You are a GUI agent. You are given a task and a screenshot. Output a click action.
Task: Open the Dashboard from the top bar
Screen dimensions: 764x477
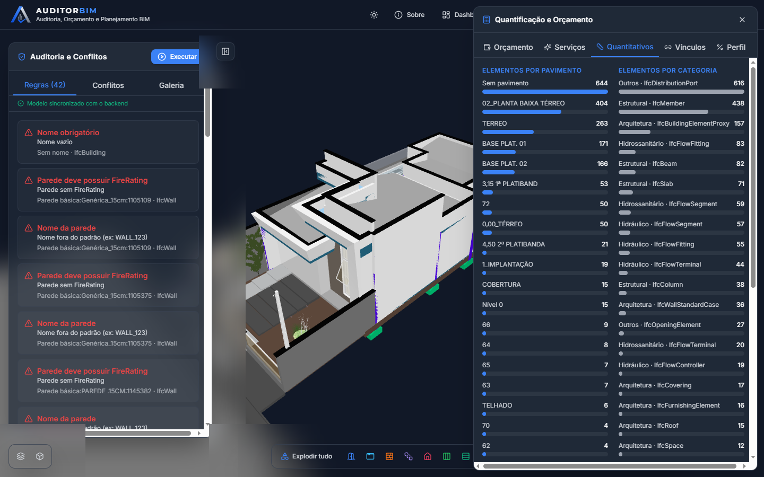457,15
